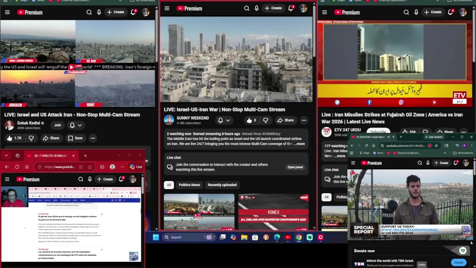This screenshot has width=476, height=268.
Task: Like the Sokak Kedisi live stream (1.7K)
Action: pyautogui.click(x=15, y=138)
